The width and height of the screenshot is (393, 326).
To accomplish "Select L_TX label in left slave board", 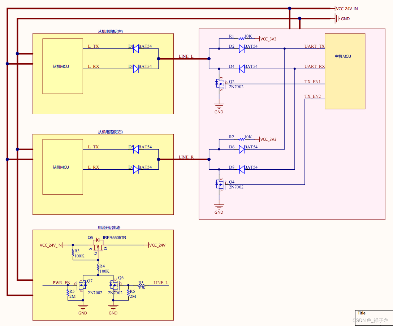I will pos(93,46).
